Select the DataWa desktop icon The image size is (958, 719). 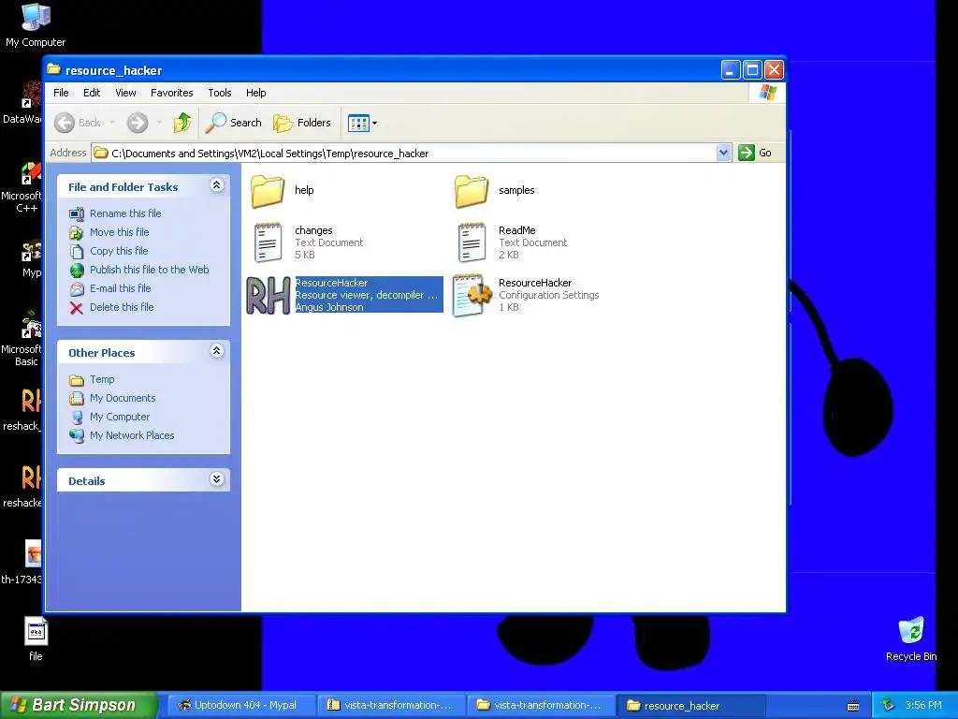[22, 103]
